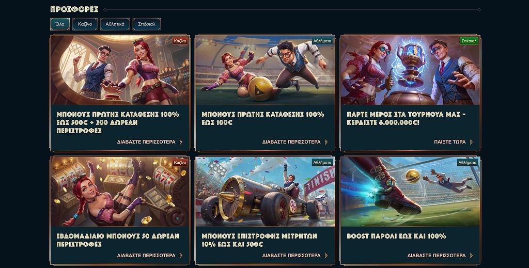Viewport: 529px width, 268px height.
Task: Click ΠΑΙΞΤΕ ΤΩΡΑ on tournaments card
Action: (x=450, y=142)
